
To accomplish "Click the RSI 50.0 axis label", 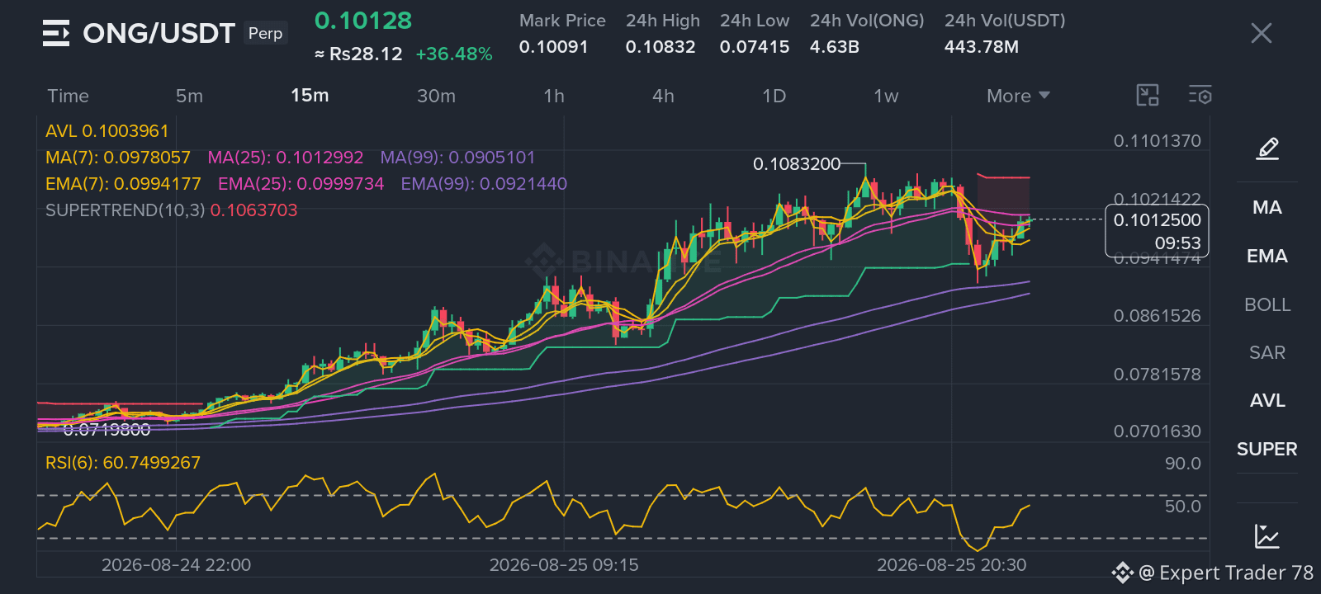I will [1182, 507].
